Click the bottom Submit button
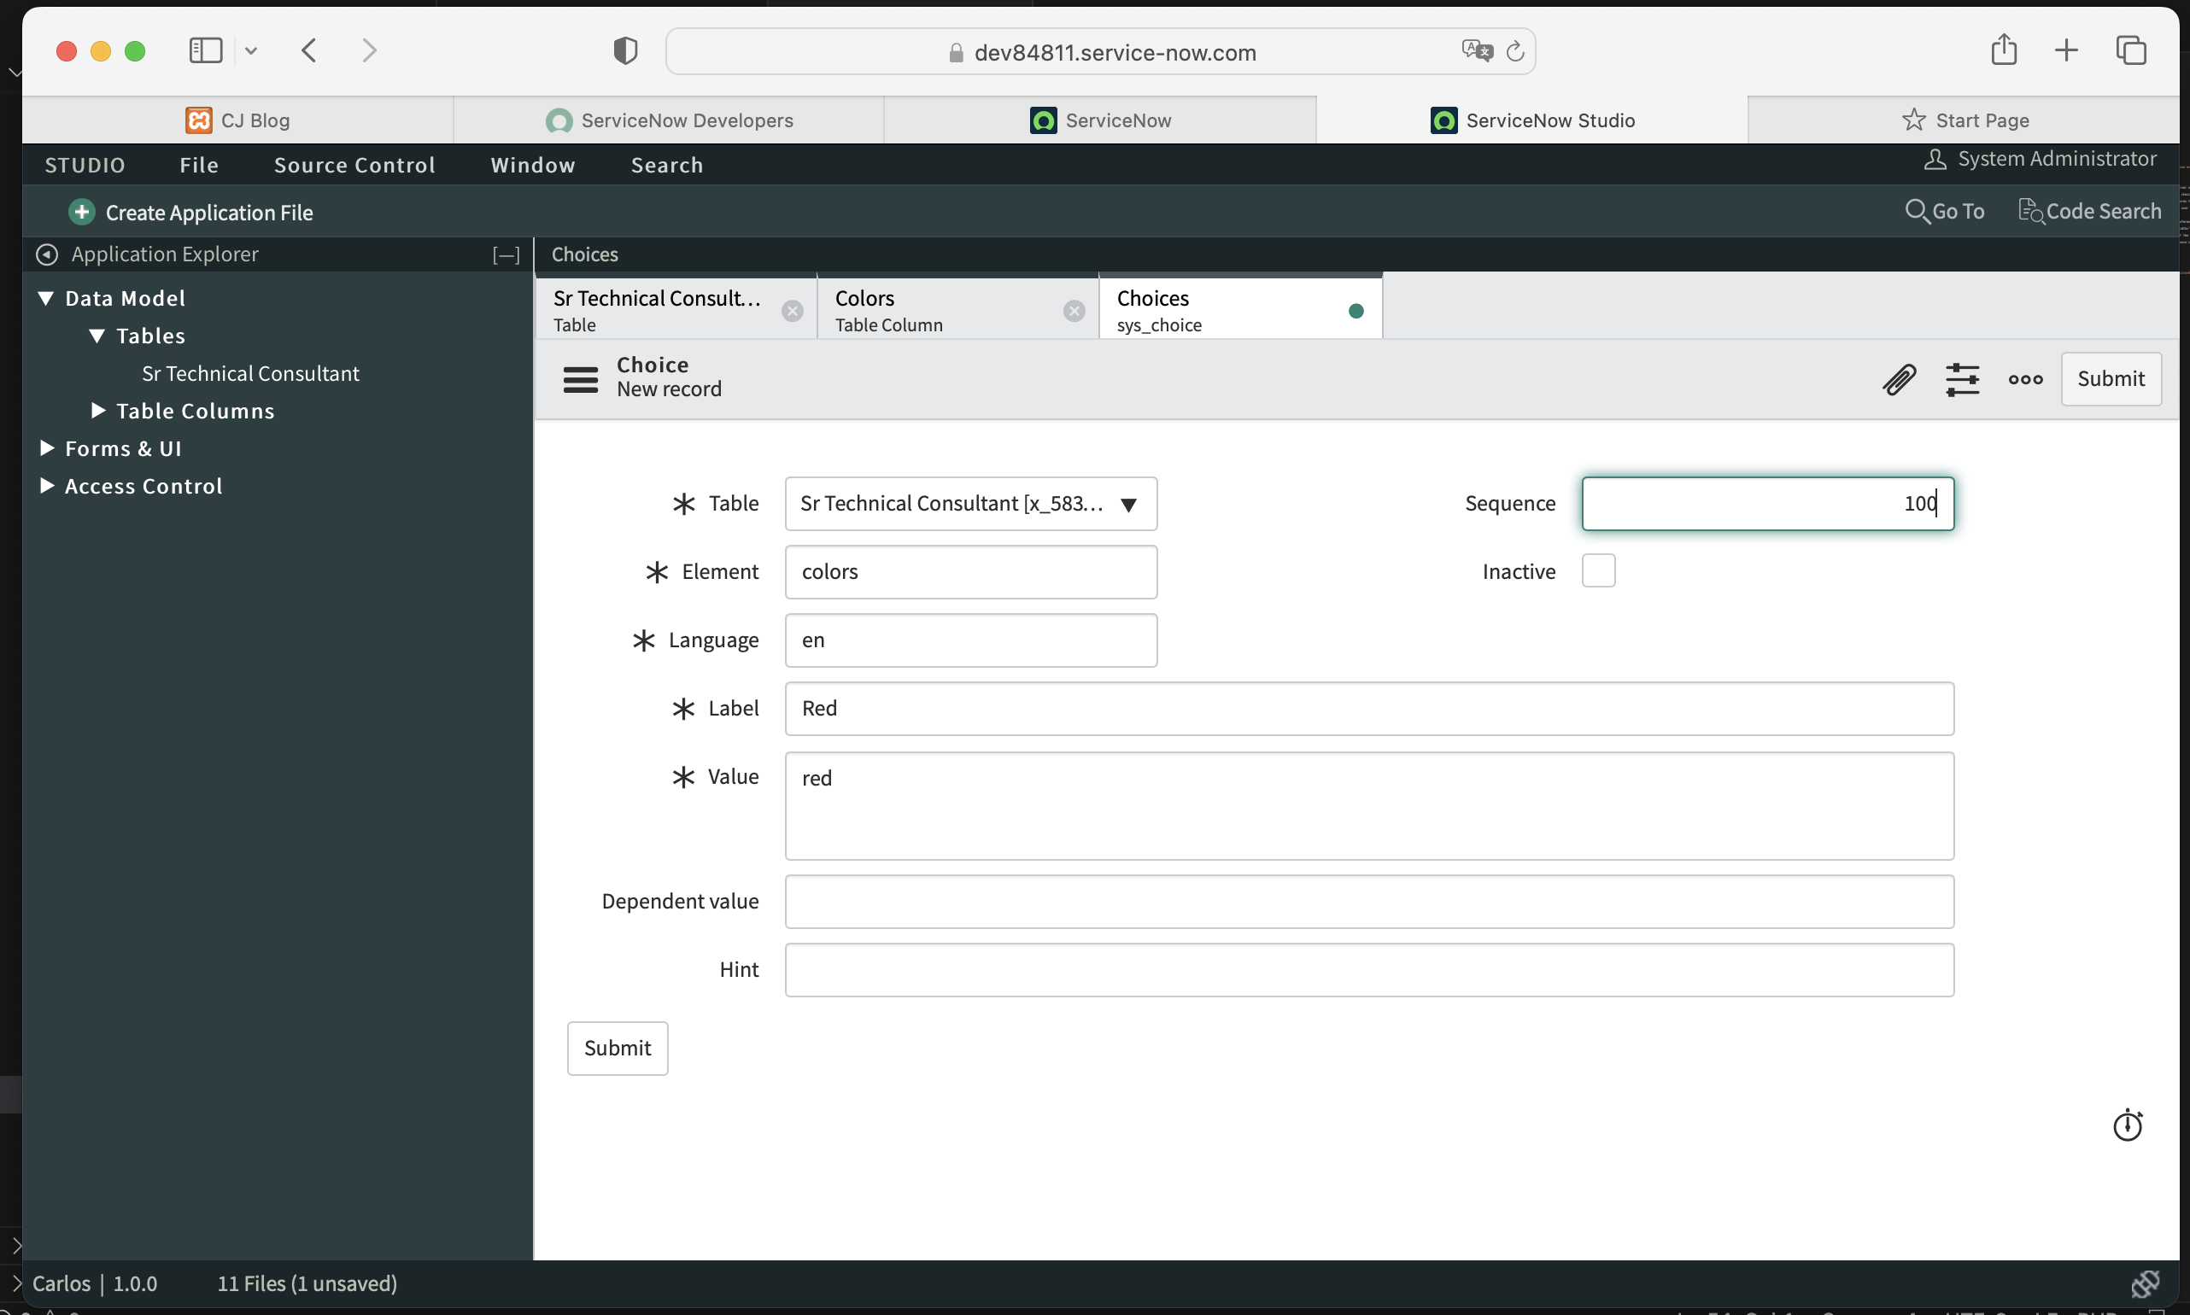The height and width of the screenshot is (1315, 2190). [617, 1048]
